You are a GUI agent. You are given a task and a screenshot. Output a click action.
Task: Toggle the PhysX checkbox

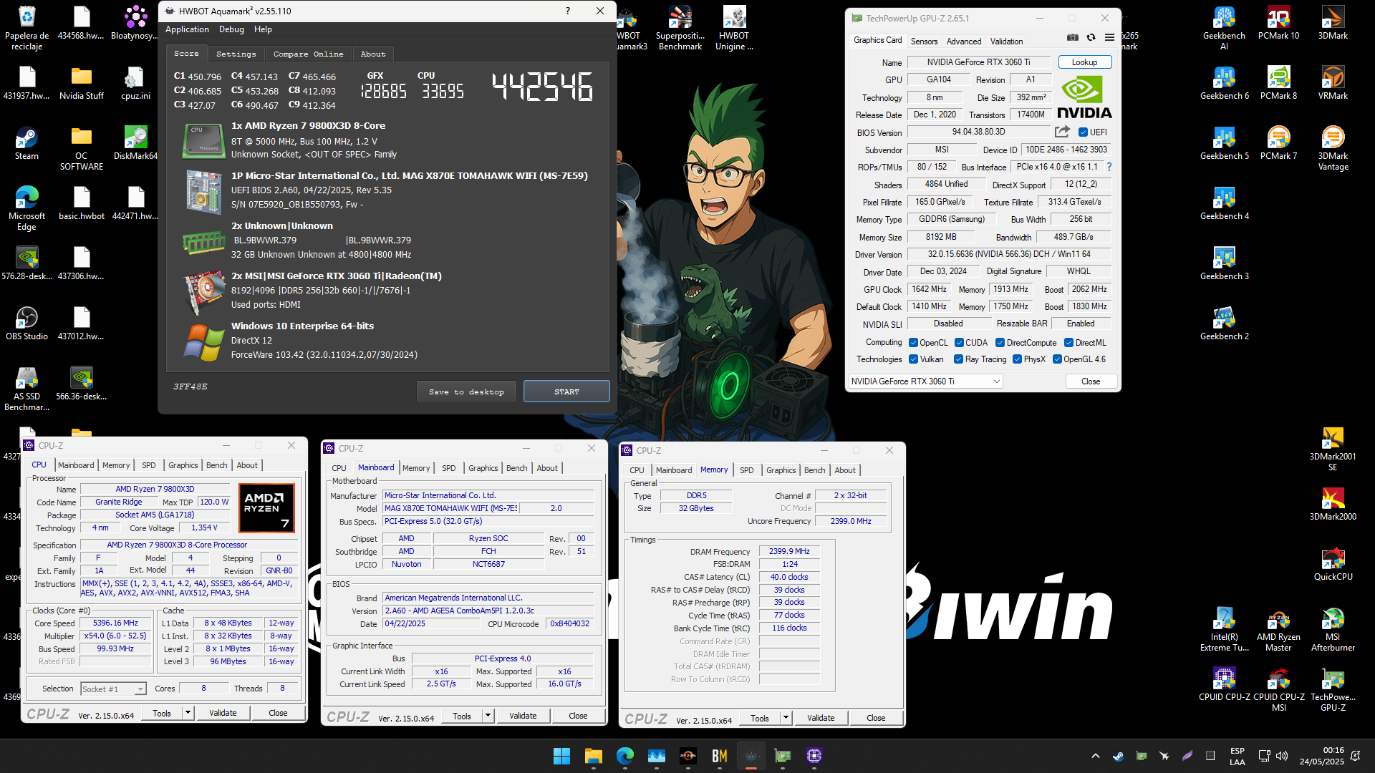[x=1017, y=359]
